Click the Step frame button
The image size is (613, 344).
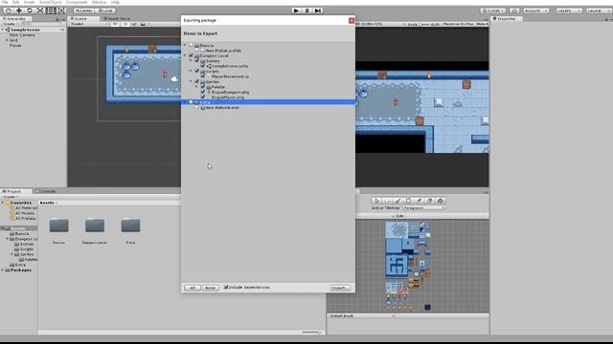(318, 11)
